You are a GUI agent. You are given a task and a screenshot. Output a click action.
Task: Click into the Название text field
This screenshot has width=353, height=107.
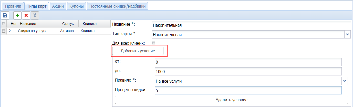point(251,25)
